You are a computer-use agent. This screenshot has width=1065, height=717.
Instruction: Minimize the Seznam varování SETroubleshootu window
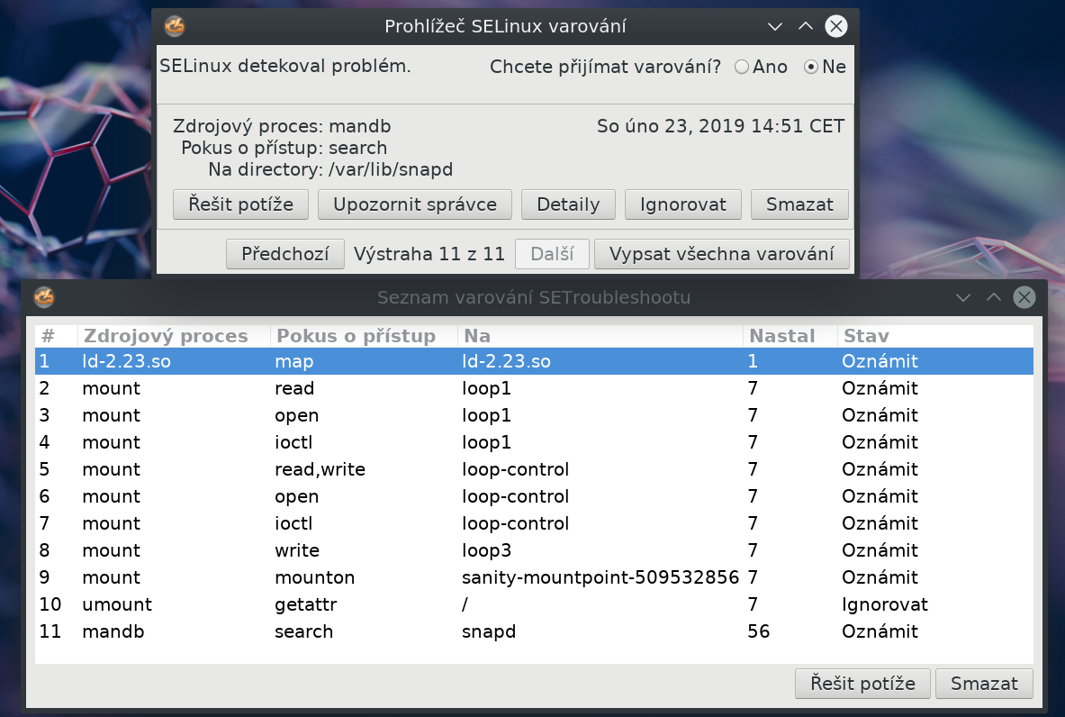click(x=963, y=297)
